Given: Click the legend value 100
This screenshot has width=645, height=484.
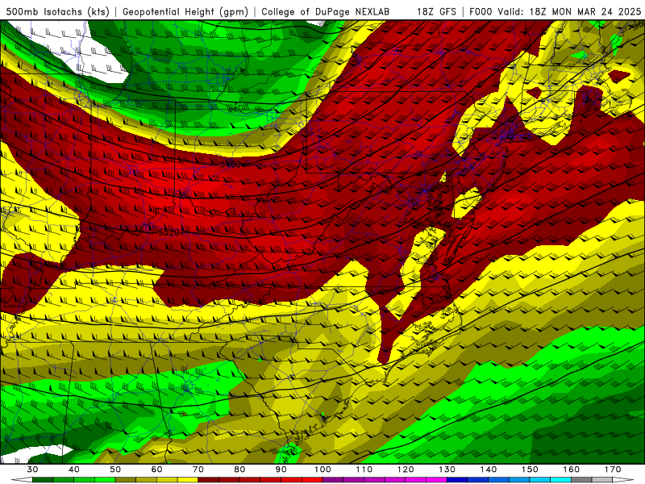Looking at the screenshot, I should 322,469.
